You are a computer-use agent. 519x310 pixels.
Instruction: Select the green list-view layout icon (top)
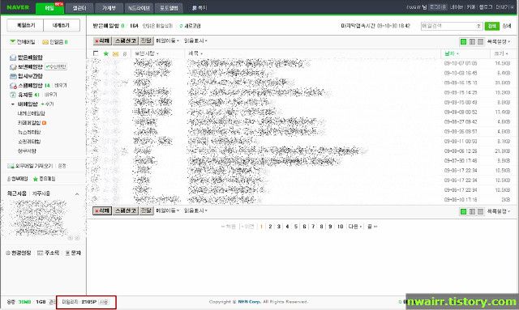[x=463, y=41]
